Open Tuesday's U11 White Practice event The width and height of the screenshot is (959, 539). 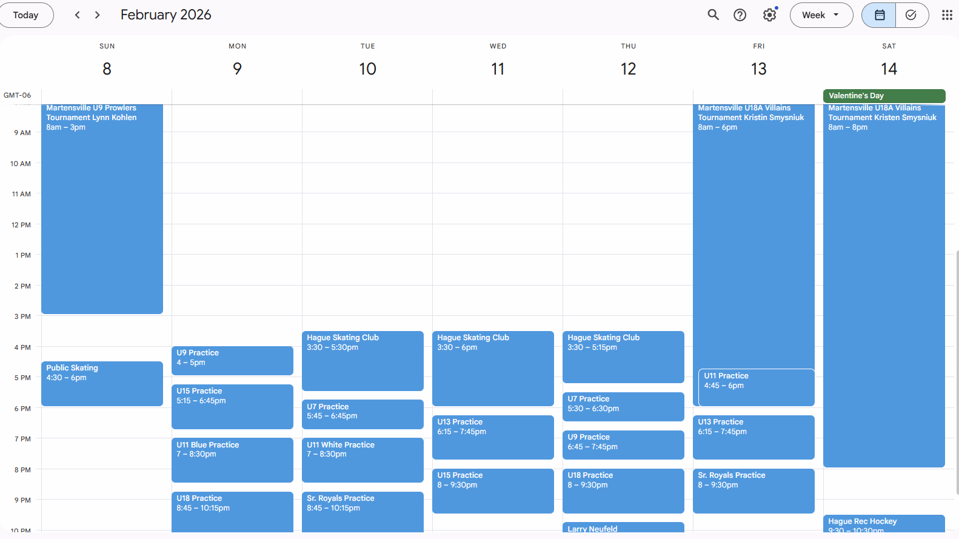tap(363, 460)
